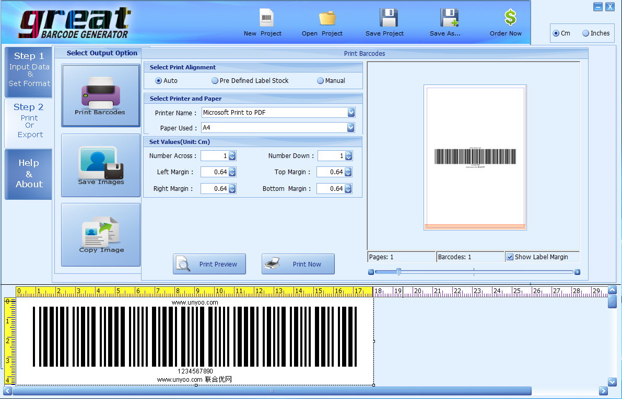Toggle the Show Label Margin checkbox
Viewport: 622px width, 399px height.
coord(510,257)
